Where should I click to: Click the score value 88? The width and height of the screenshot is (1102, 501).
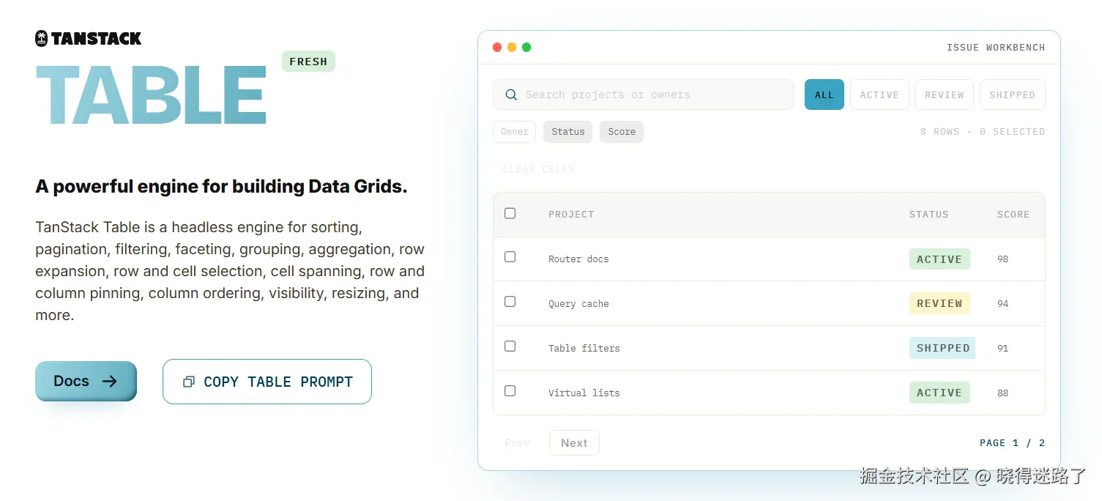click(1002, 393)
